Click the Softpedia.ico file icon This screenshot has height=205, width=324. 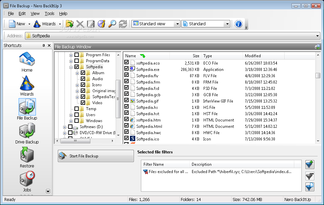(x=133, y=138)
